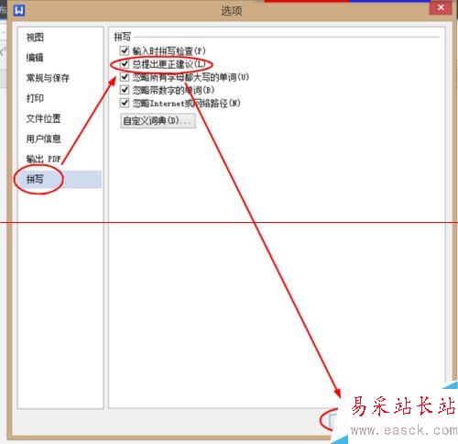Click the WPS Writer icon in title bar
The height and width of the screenshot is (444, 458).
pos(19,10)
